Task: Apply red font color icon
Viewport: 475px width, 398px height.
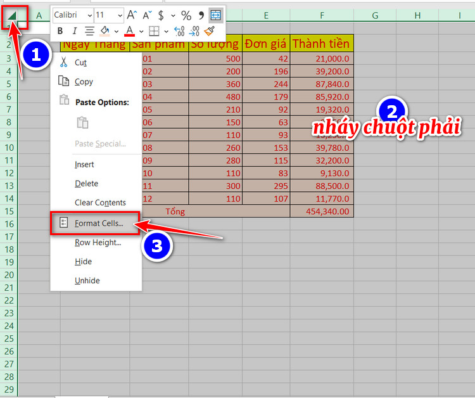Action: [130, 31]
